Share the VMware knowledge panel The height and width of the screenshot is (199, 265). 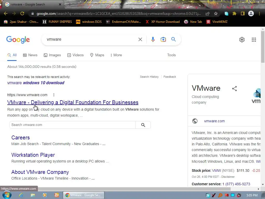pos(234,89)
